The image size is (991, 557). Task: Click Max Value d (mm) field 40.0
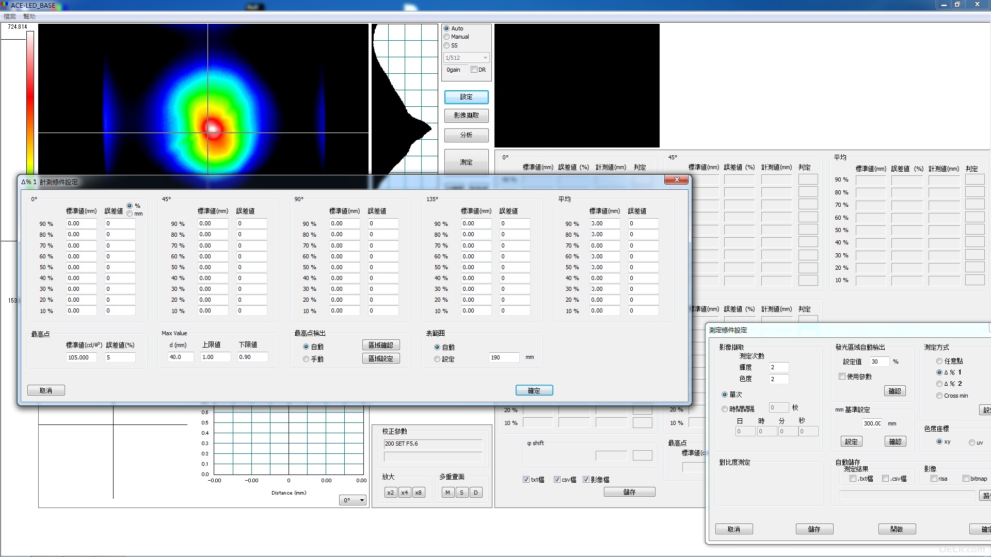point(181,357)
